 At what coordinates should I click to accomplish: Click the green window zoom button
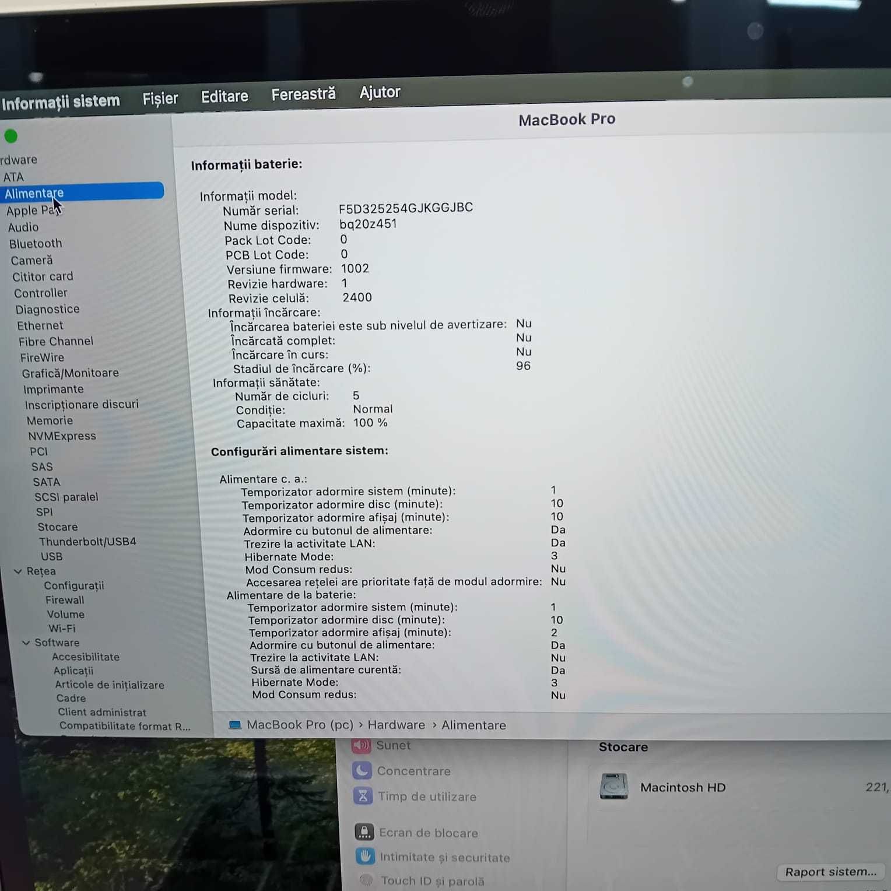10,136
